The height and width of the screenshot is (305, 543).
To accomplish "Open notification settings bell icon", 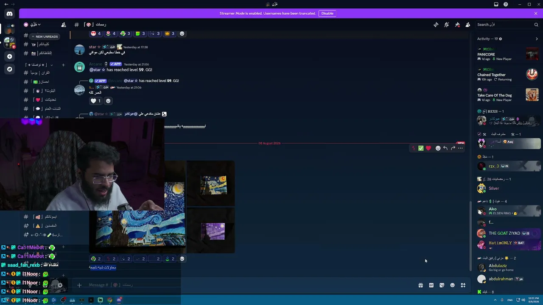I will 447,25.
